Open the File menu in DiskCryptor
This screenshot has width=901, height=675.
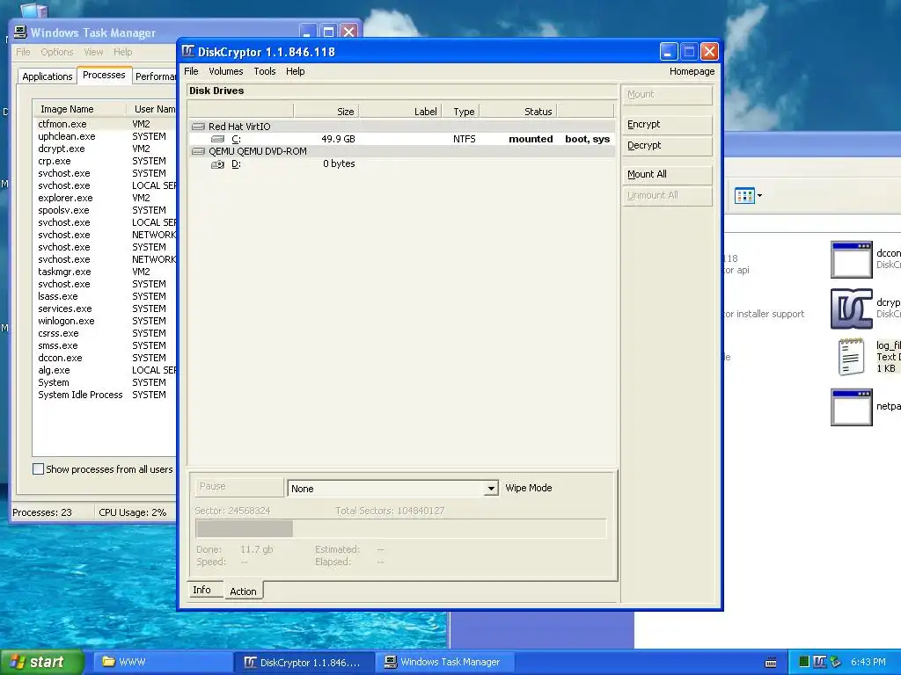191,71
